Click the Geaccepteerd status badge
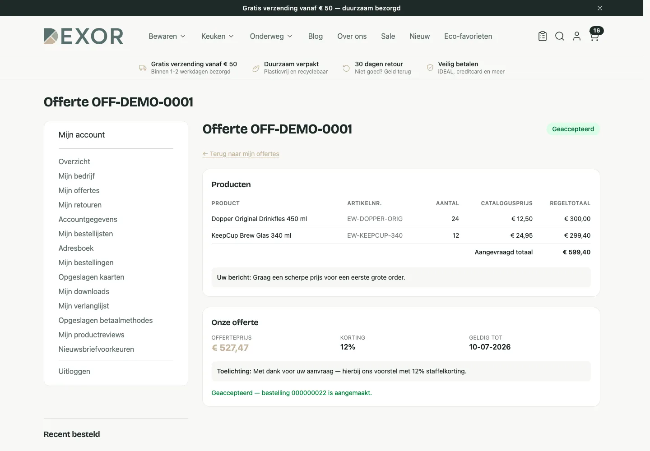650x451 pixels. (573, 129)
